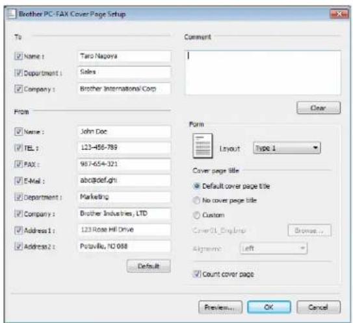Click the layout preview page thumbnail
The width and height of the screenshot is (353, 323).
203,146
